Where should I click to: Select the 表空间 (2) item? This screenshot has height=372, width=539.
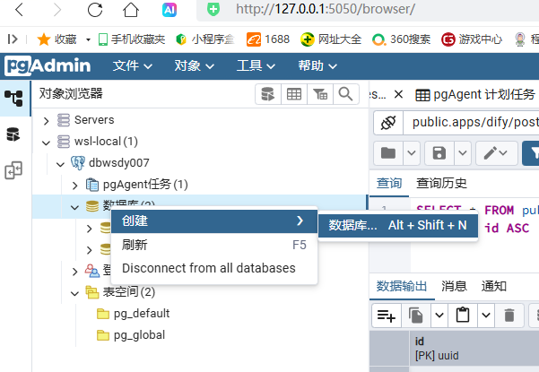coord(129,292)
